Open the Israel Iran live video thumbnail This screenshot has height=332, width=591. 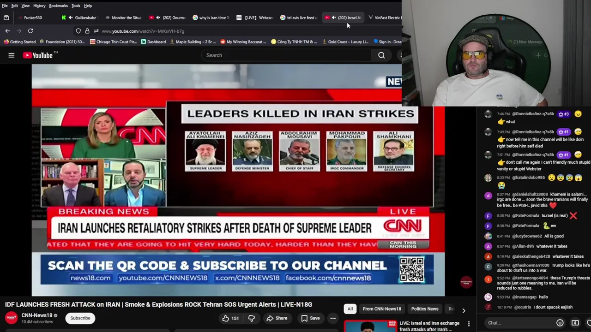370,326
